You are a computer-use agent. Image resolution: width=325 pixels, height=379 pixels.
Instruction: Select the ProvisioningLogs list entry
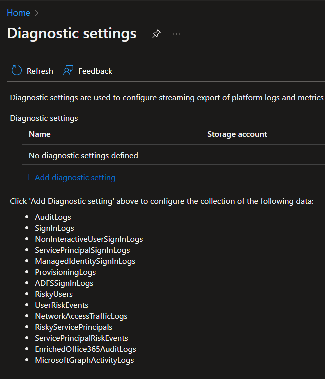[x=65, y=272]
